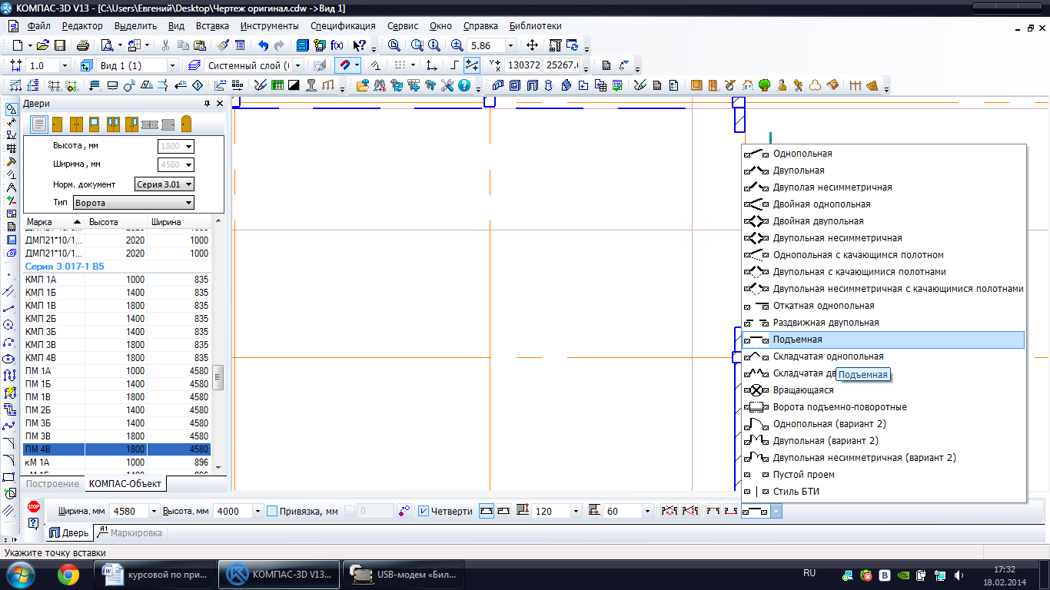Enable the Привязка, мм checkbox

pos(271,511)
